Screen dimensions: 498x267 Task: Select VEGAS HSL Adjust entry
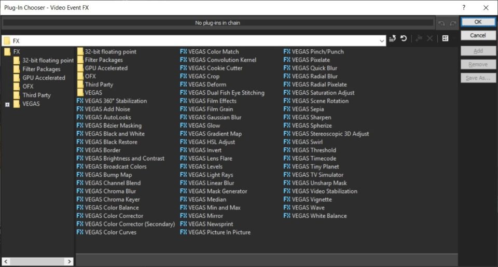[x=208, y=142]
